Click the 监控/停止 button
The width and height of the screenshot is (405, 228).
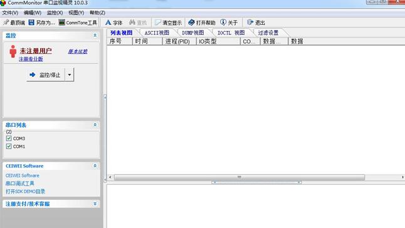pos(46,75)
